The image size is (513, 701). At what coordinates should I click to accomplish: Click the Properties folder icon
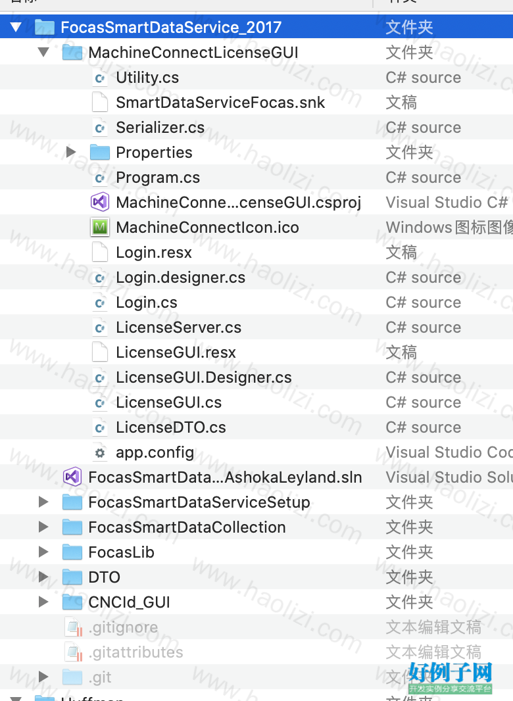pos(100,153)
